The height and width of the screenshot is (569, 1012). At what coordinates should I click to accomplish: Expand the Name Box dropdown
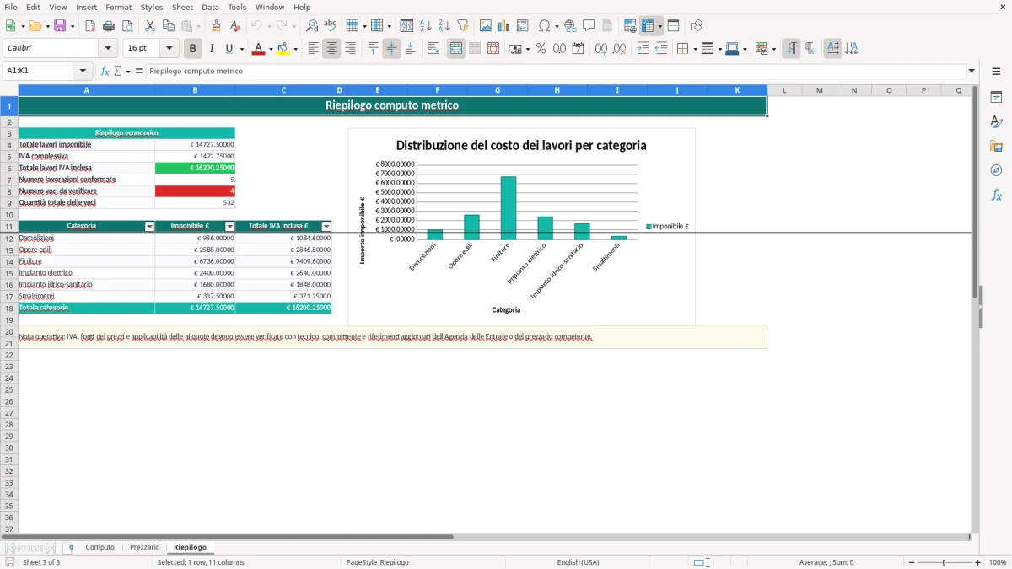(82, 71)
